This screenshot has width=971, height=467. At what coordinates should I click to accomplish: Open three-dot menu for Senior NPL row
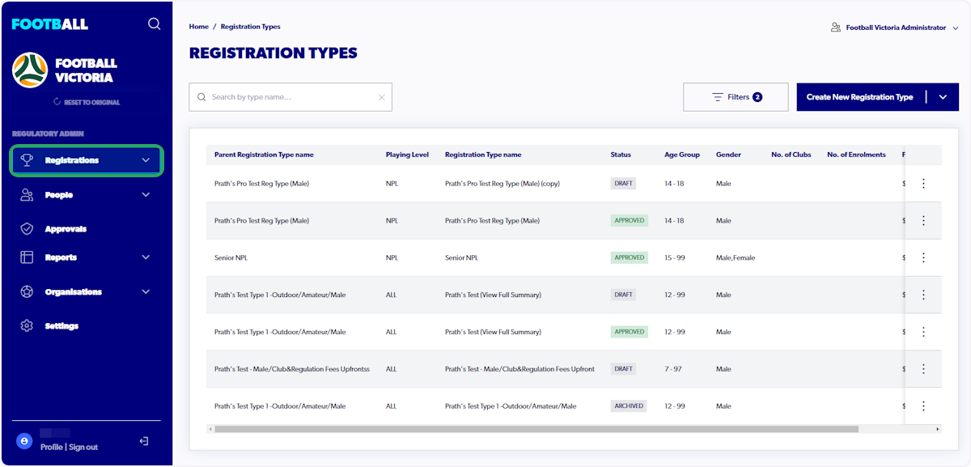coord(923,258)
